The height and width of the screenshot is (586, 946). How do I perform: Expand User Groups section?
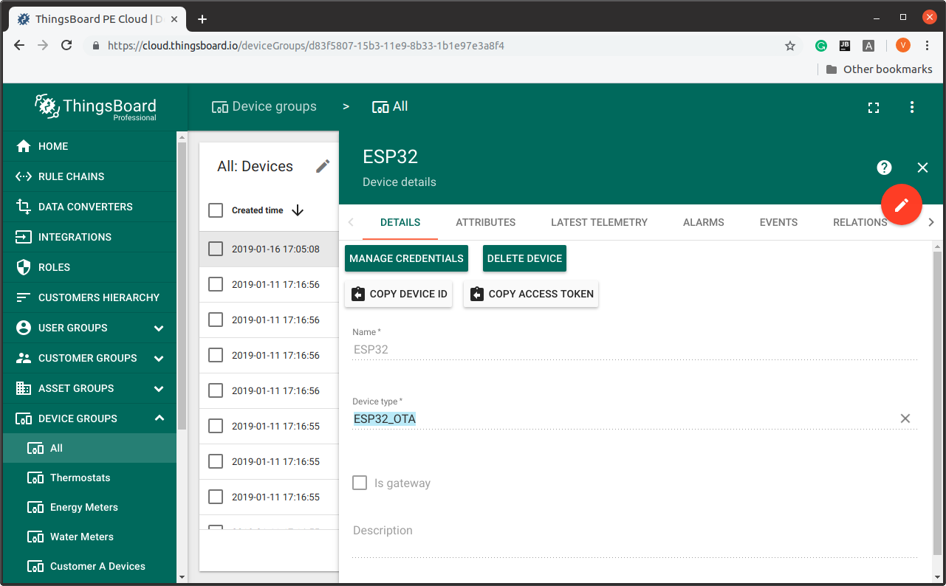pos(159,328)
